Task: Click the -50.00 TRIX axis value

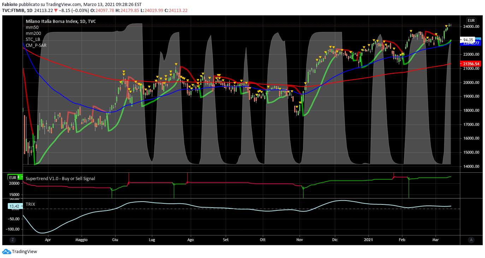Action: tap(14, 219)
